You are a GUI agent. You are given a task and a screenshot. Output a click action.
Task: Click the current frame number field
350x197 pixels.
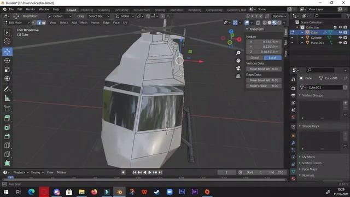click(226, 172)
